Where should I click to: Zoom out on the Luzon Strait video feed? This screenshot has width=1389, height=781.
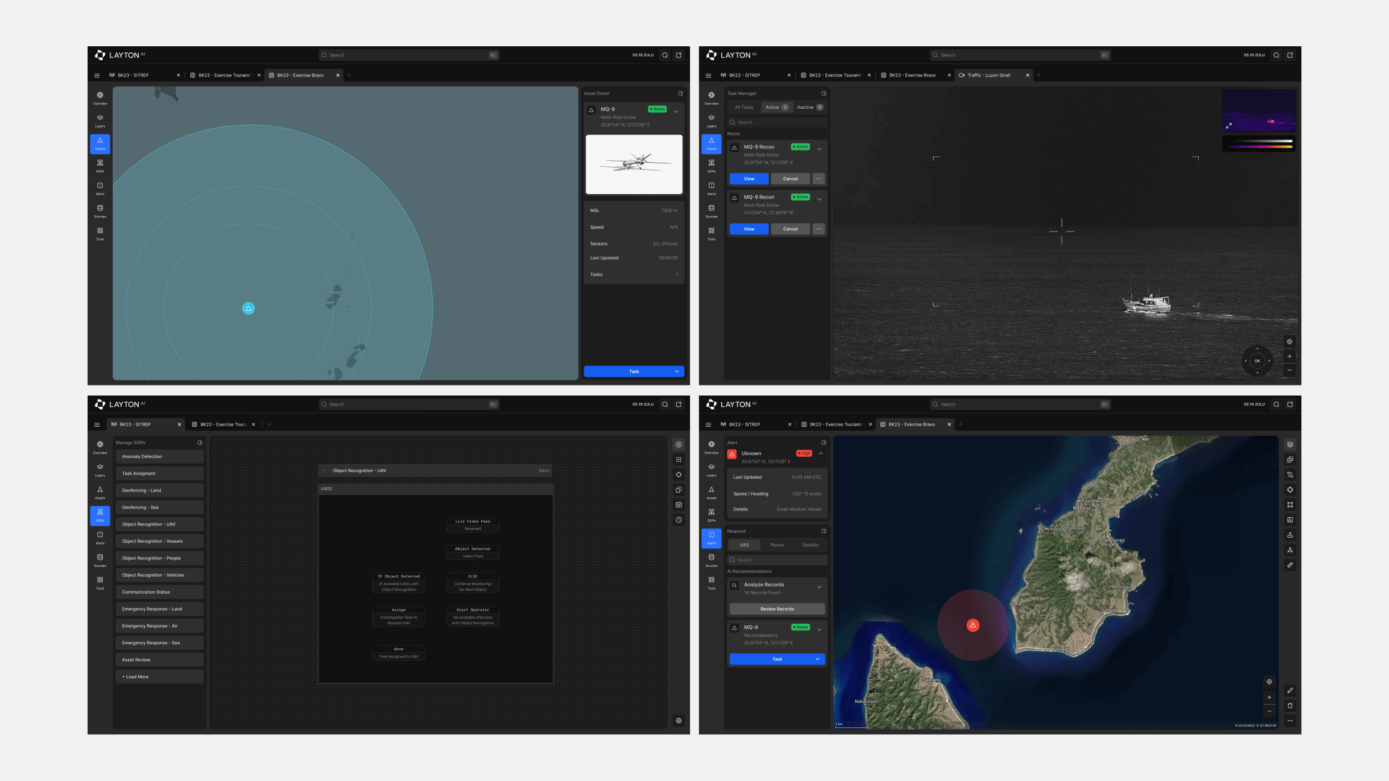(1289, 370)
